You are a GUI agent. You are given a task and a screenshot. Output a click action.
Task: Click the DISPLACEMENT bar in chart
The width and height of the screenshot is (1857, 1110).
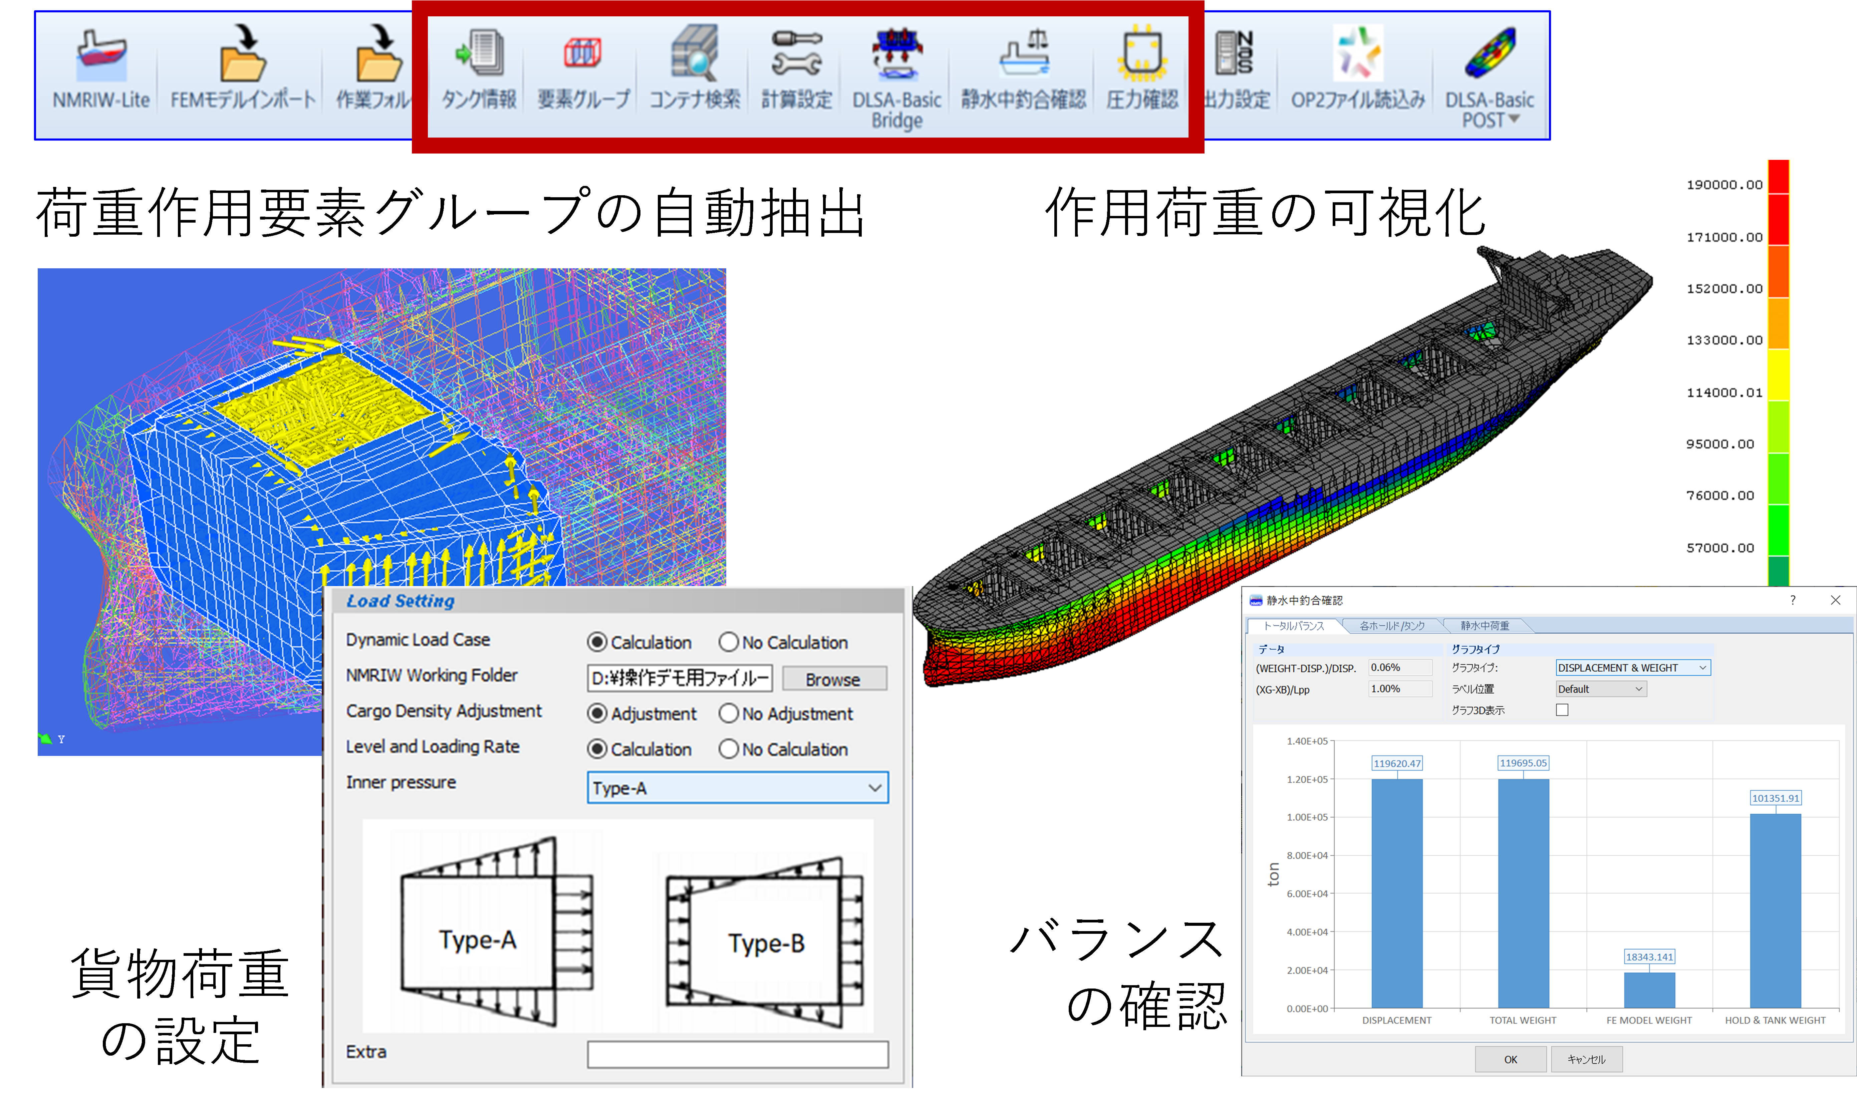[1397, 893]
